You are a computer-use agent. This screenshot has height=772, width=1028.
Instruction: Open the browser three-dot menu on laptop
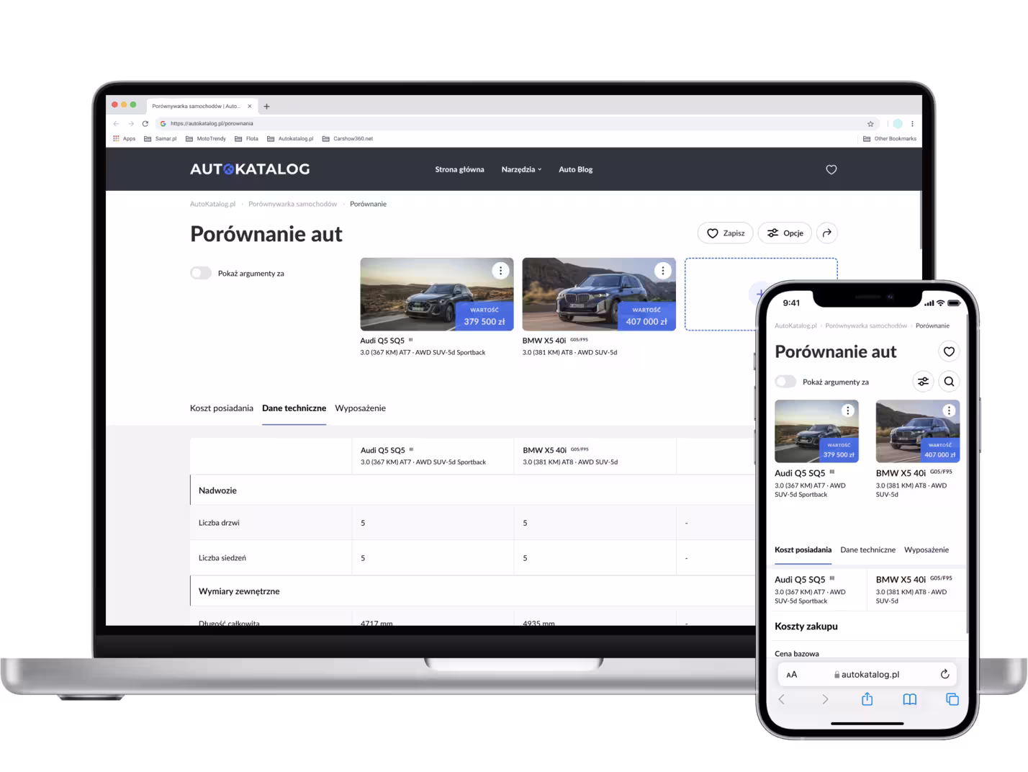point(912,124)
